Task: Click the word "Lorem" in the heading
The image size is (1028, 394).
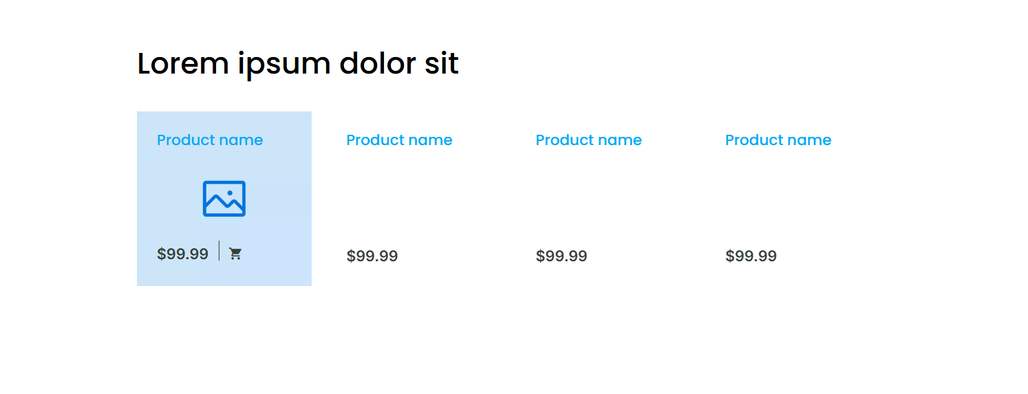Action: [182, 64]
